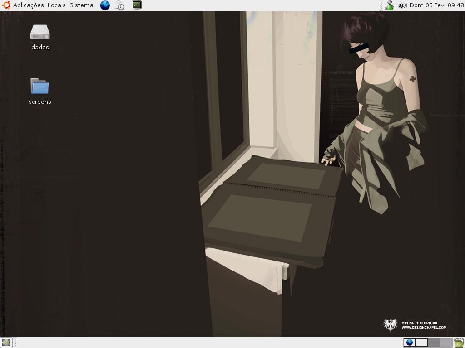Open the Locais menu
The height and width of the screenshot is (348, 465).
56,5
